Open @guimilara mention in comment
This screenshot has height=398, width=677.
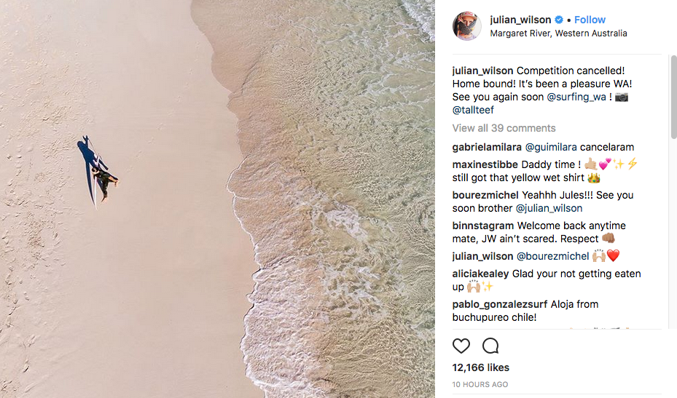[551, 147]
